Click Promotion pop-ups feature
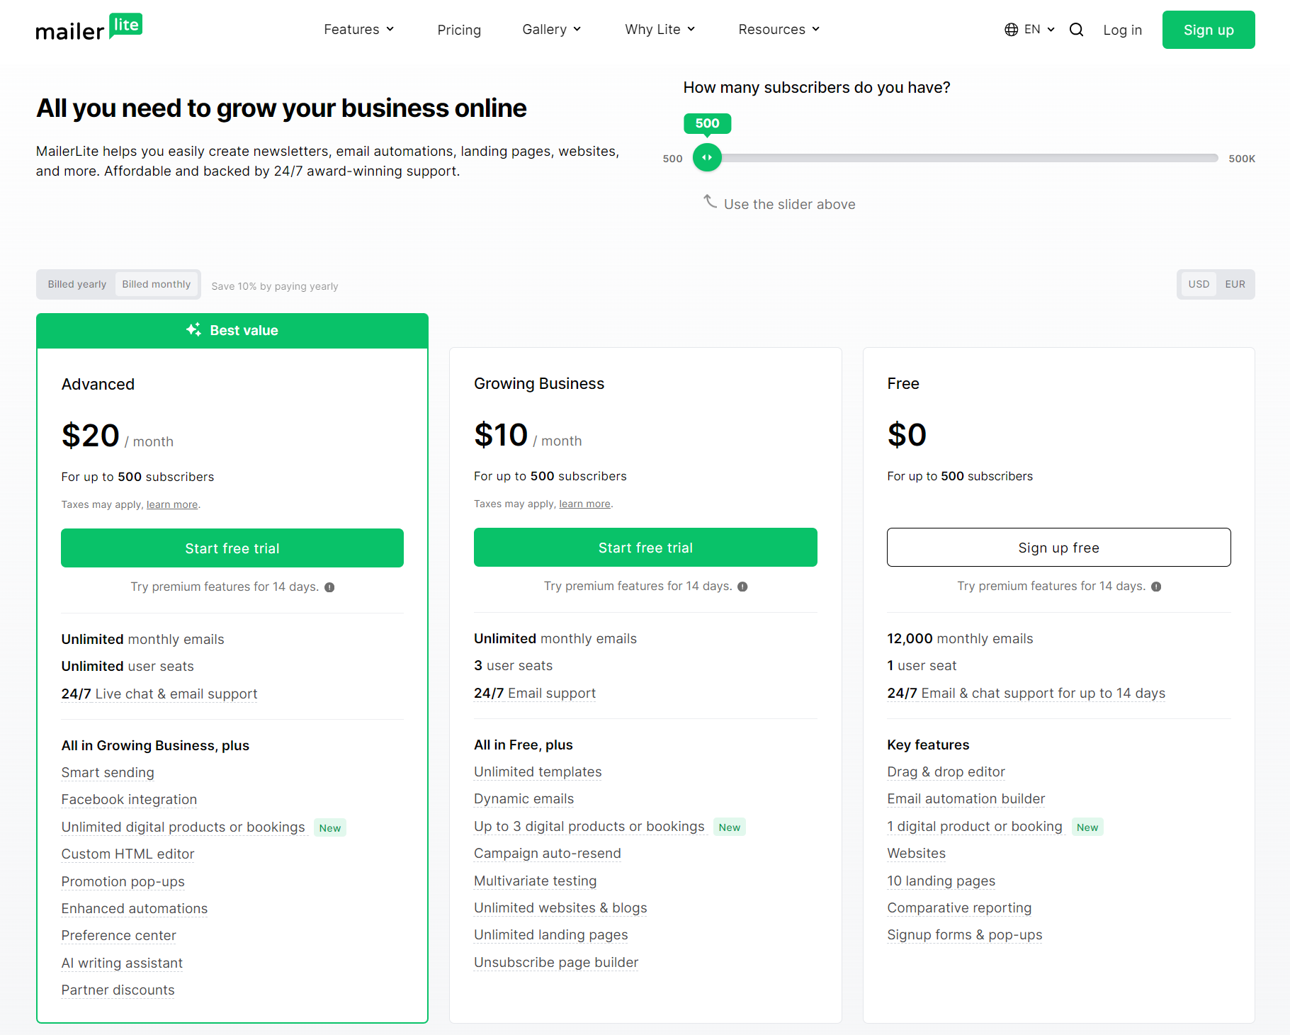This screenshot has height=1035, width=1290. point(123,882)
